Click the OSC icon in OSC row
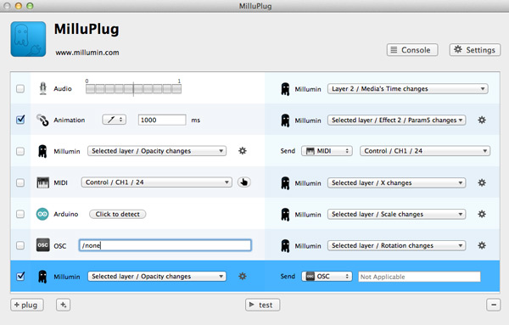 [x=43, y=245]
